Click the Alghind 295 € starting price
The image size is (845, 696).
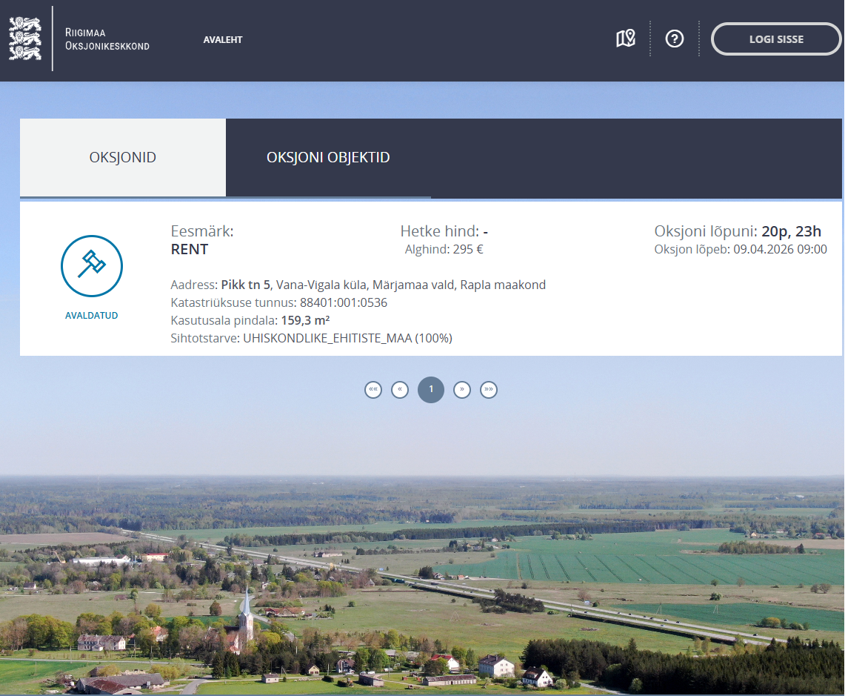click(444, 250)
